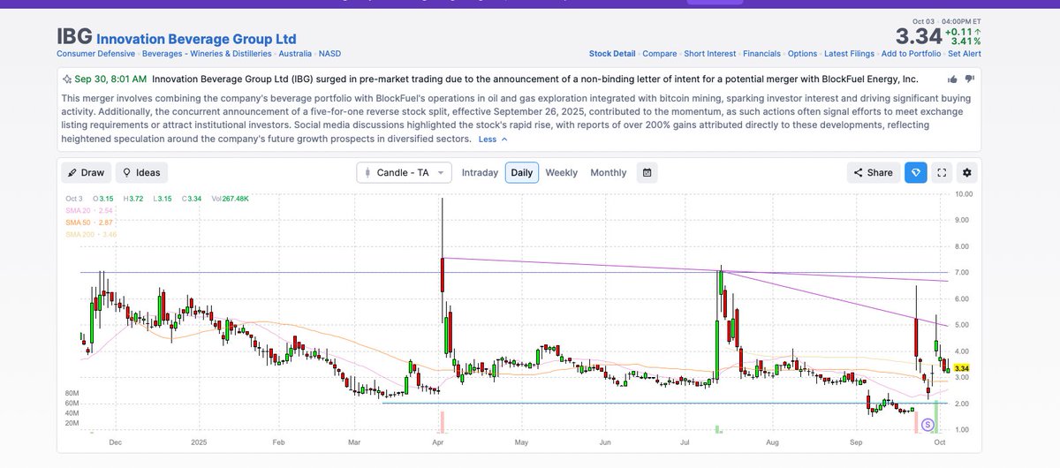Click the 3.34 current price tag on axis
This screenshot has height=468, width=1060.
964,367
